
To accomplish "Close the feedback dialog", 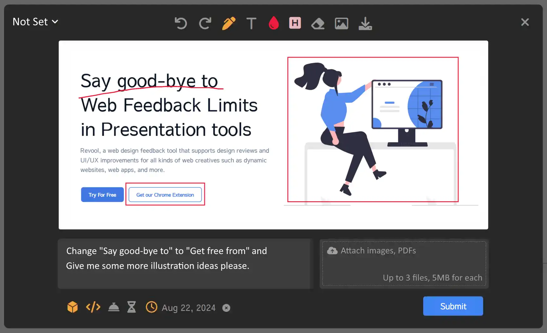I will click(x=525, y=22).
